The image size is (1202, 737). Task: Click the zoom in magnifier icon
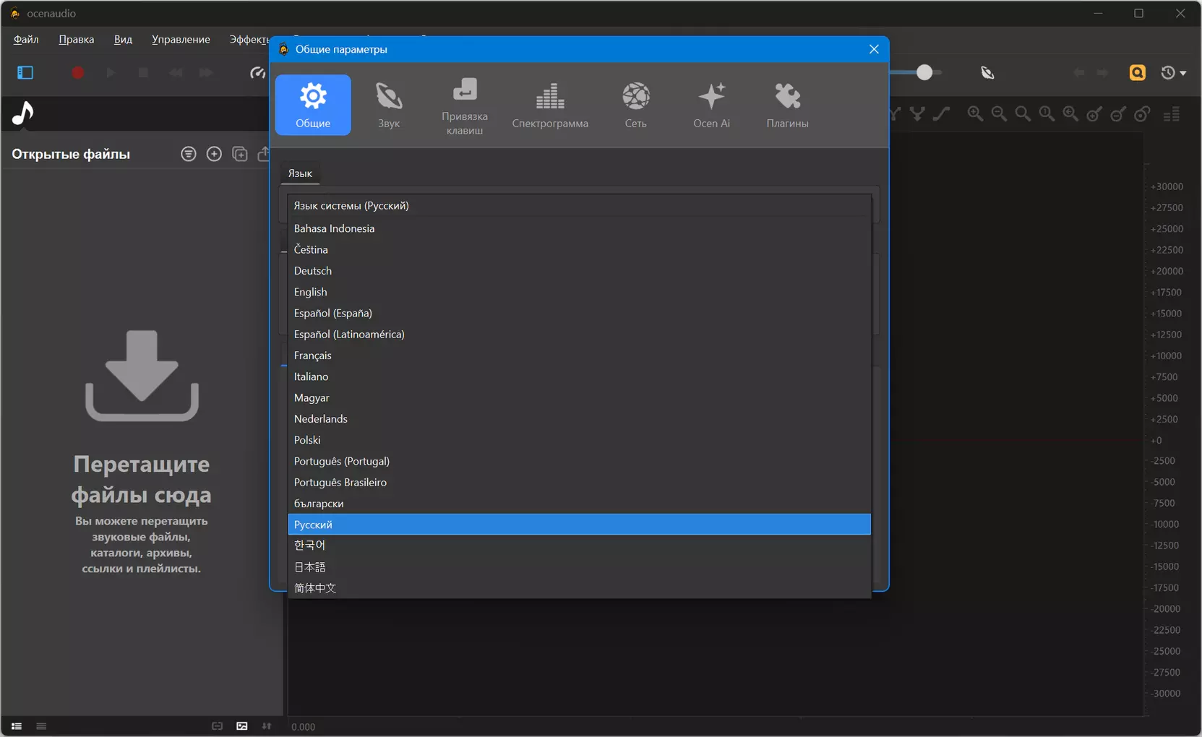pyautogui.click(x=975, y=113)
